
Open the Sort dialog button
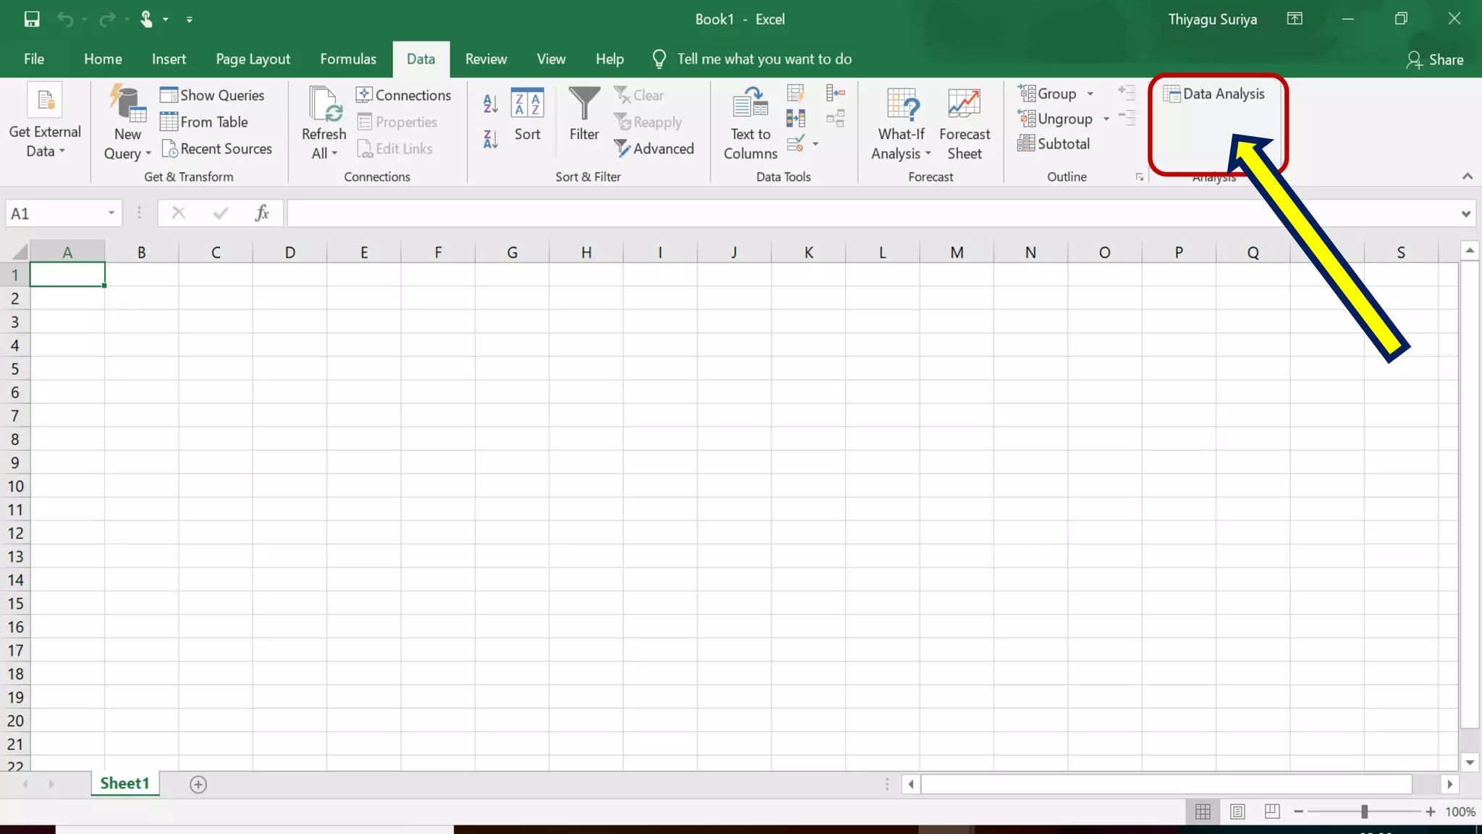(x=528, y=114)
